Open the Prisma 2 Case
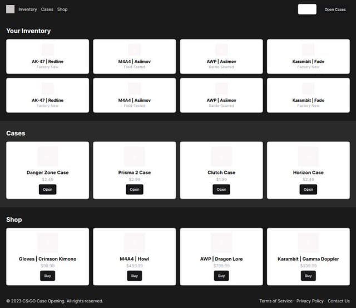 coord(135,189)
